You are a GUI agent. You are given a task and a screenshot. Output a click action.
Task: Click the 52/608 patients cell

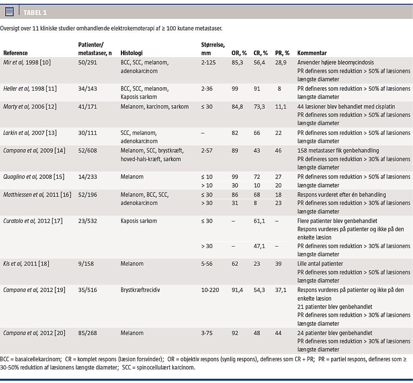tap(87, 150)
